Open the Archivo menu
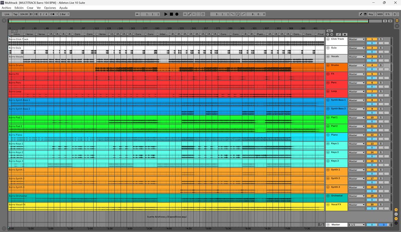Viewport: 401px width, 232px height. (6, 8)
